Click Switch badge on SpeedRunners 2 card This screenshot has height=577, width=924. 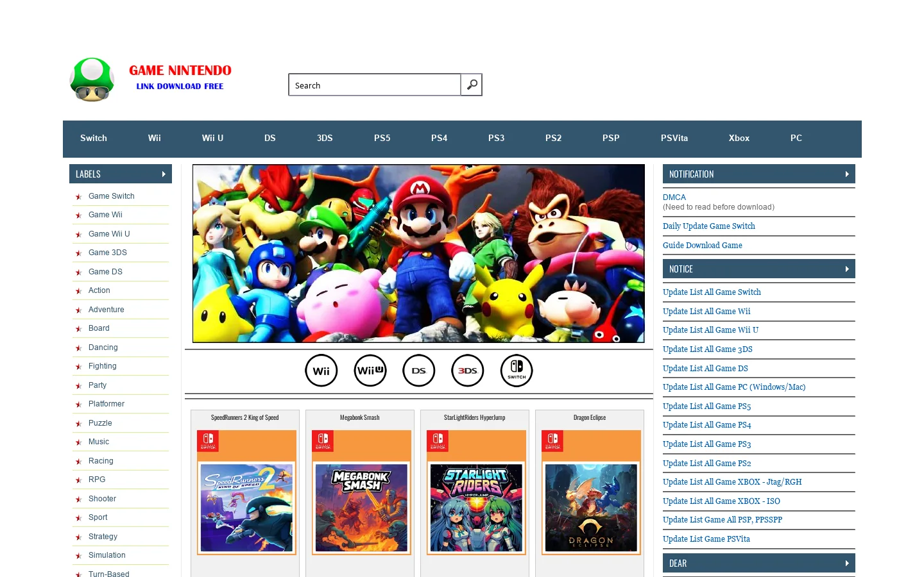click(x=208, y=441)
